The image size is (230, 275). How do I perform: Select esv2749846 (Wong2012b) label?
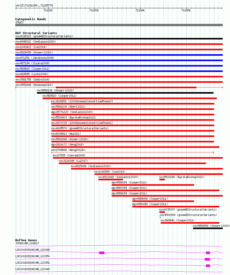(x=68, y=150)
